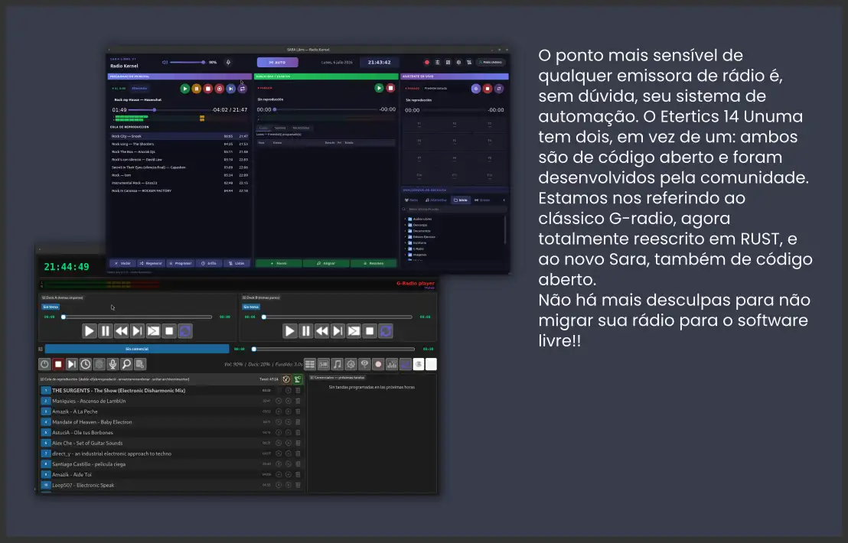Pause the main program in SARA
The width and height of the screenshot is (848, 543).
197,89
